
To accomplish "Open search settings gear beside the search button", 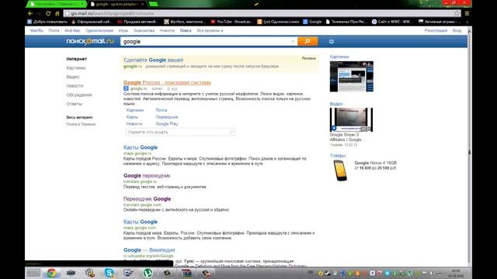I will [x=332, y=41].
